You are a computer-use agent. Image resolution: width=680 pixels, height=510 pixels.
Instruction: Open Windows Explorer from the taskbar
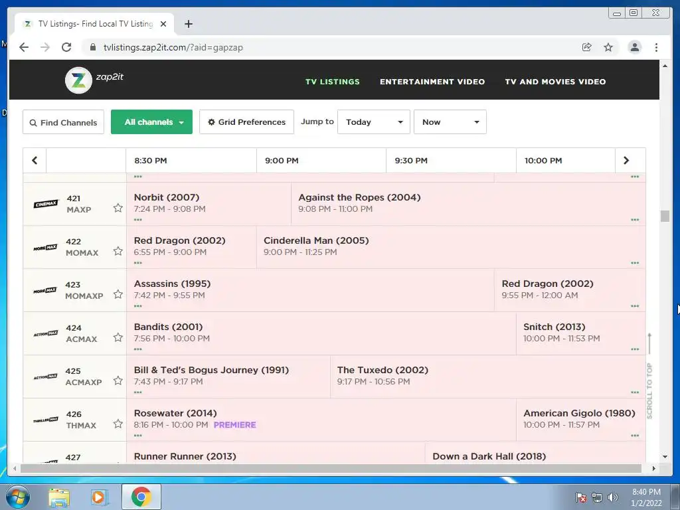coord(59,497)
